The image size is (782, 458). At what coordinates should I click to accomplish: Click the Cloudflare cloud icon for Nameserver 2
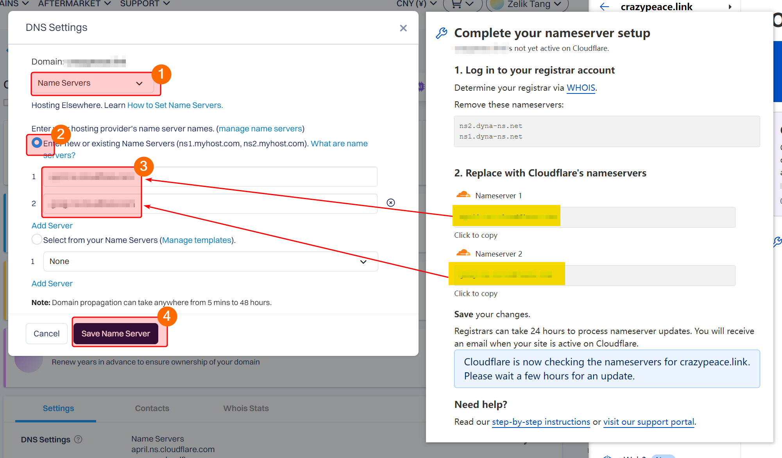[463, 253]
